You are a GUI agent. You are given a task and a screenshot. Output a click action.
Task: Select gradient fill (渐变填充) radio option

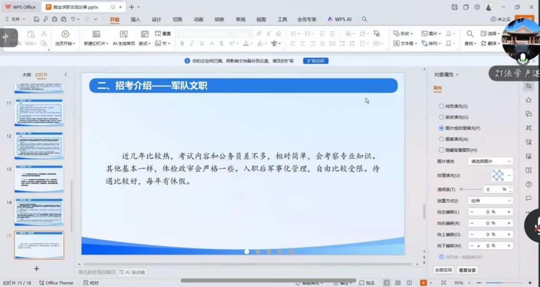[x=441, y=117]
